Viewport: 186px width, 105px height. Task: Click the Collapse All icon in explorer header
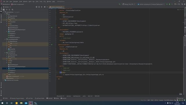[x=42, y=7]
